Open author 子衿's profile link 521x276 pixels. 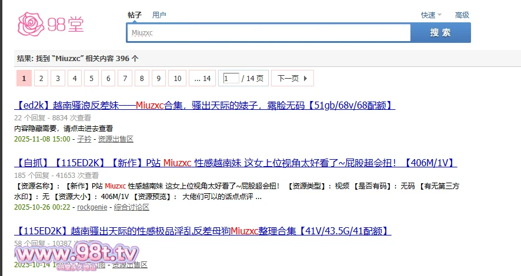84,139
